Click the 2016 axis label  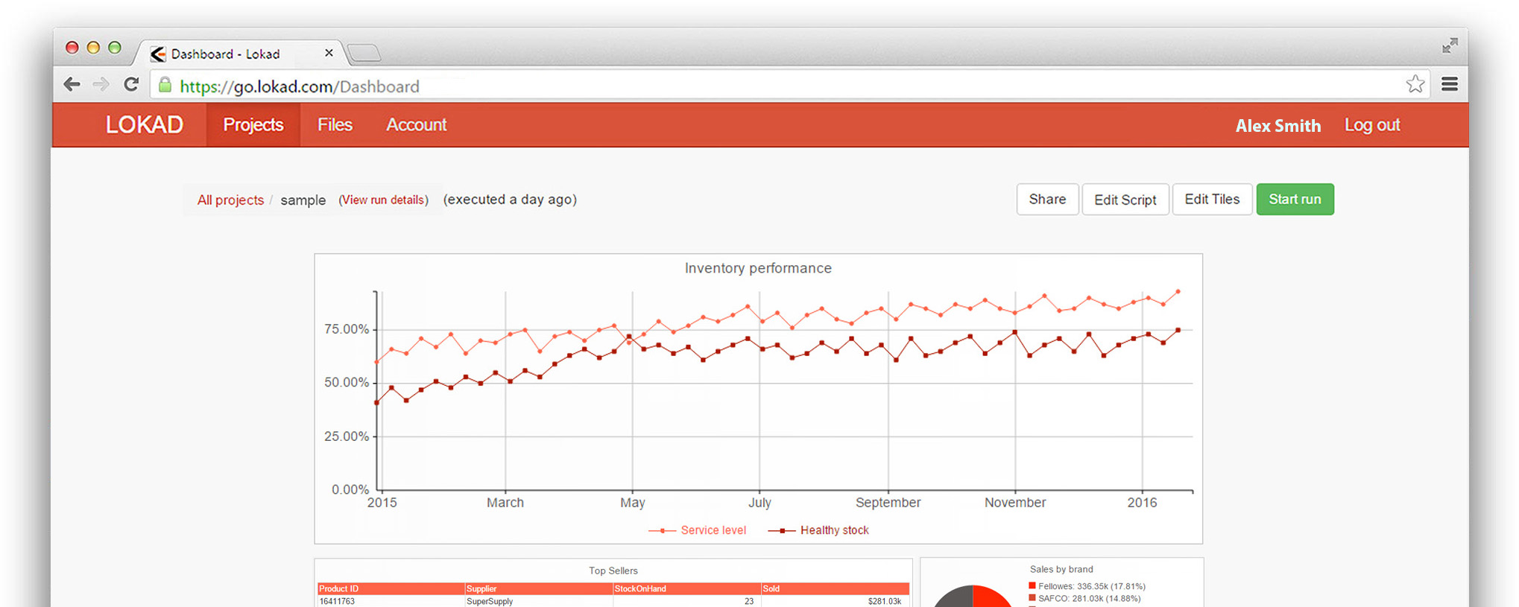coord(1142,503)
